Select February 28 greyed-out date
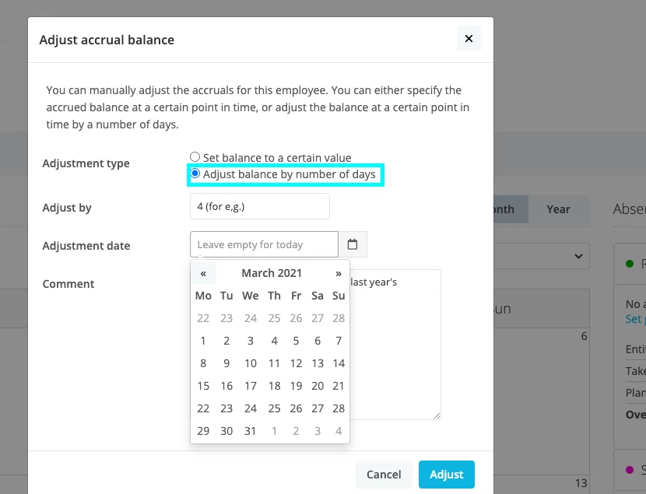This screenshot has height=494, width=646. (x=339, y=318)
